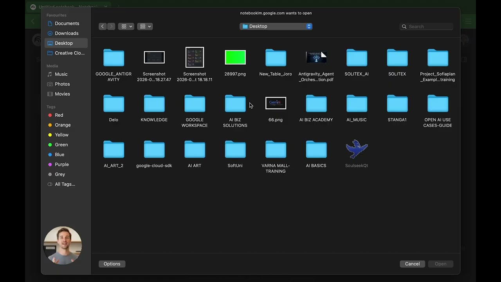The height and width of the screenshot is (282, 501).
Task: Expand the Desktop location dropdown
Action: [x=276, y=26]
